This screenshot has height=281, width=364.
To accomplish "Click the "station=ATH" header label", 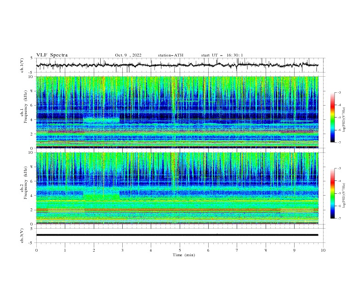I will click(x=171, y=55).
